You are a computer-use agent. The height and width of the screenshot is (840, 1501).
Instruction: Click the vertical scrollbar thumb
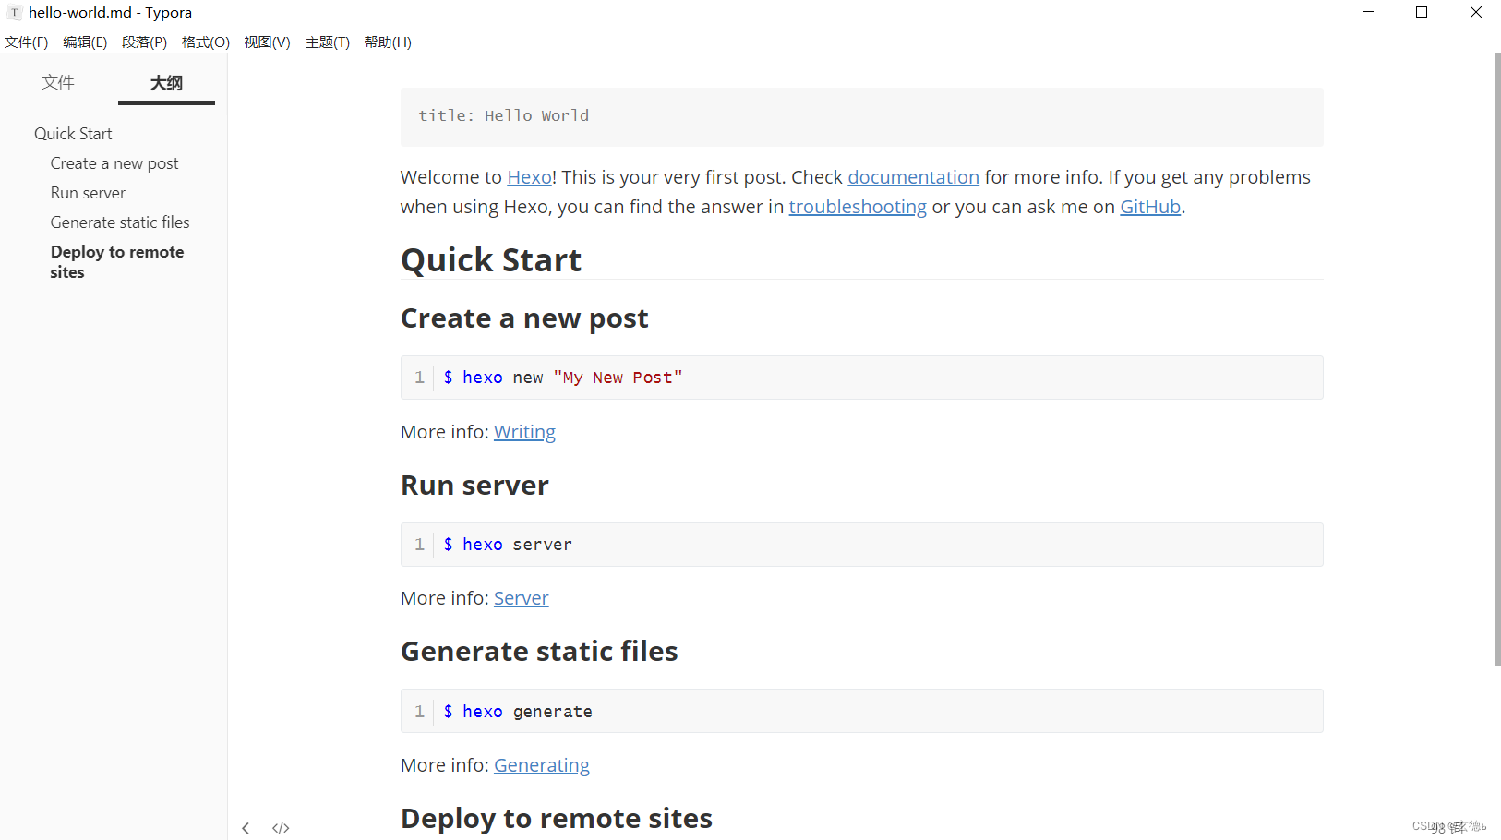pyautogui.click(x=1497, y=359)
